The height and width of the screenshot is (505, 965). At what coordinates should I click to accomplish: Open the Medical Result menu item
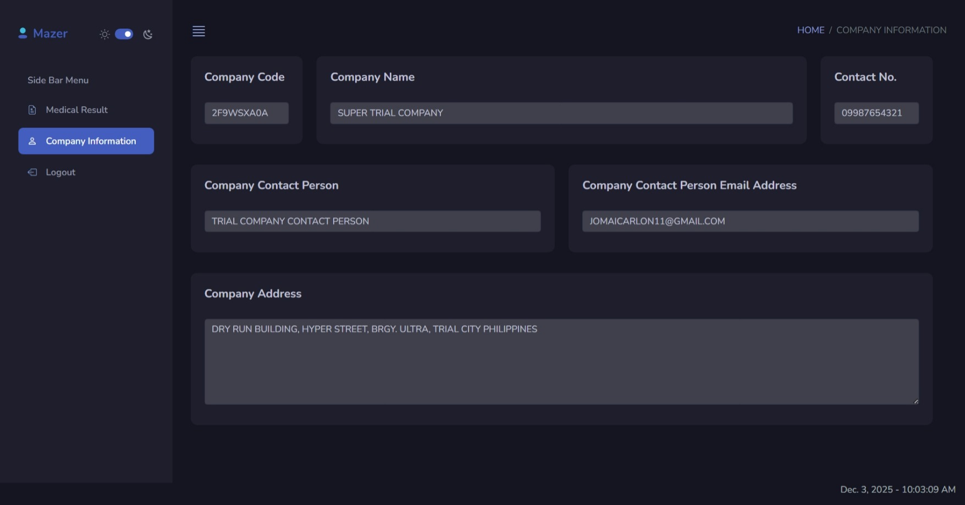click(76, 110)
